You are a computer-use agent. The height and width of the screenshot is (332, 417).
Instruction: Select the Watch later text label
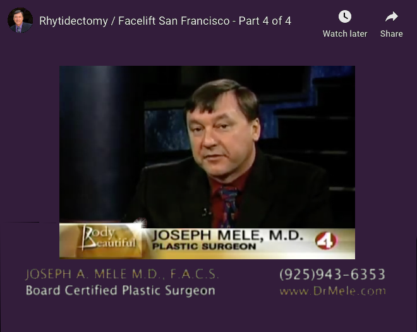(345, 34)
